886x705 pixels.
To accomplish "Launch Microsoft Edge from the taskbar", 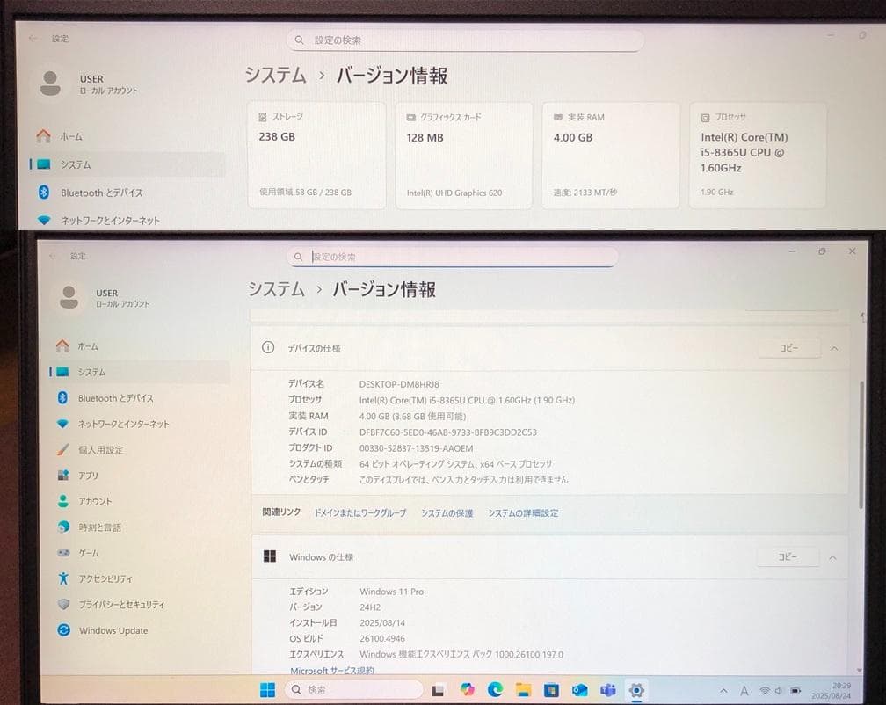I will [x=495, y=689].
